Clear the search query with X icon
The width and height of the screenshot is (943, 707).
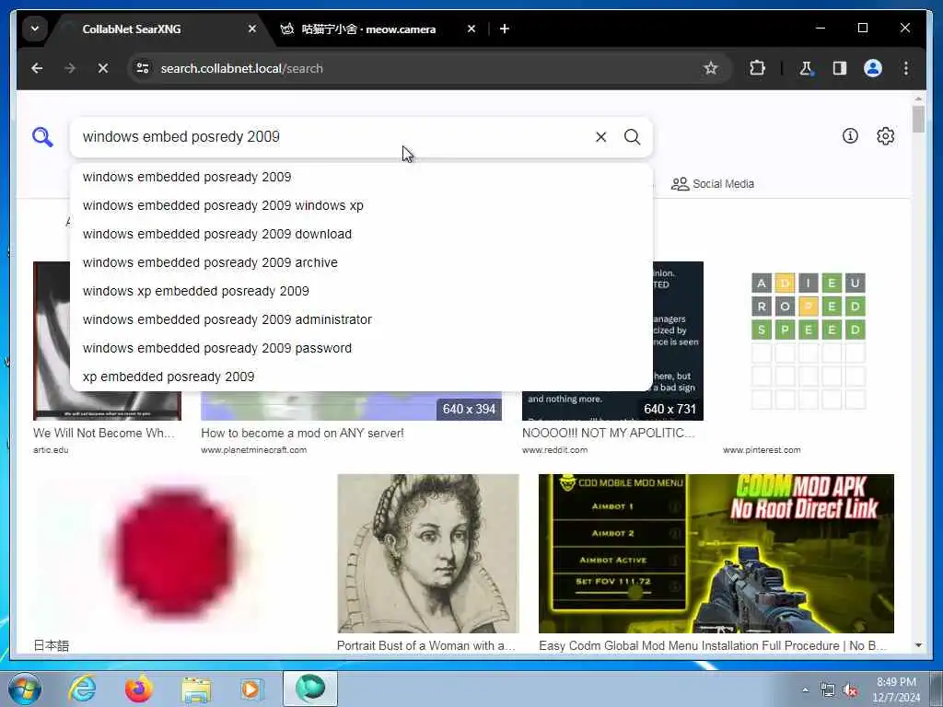(600, 137)
